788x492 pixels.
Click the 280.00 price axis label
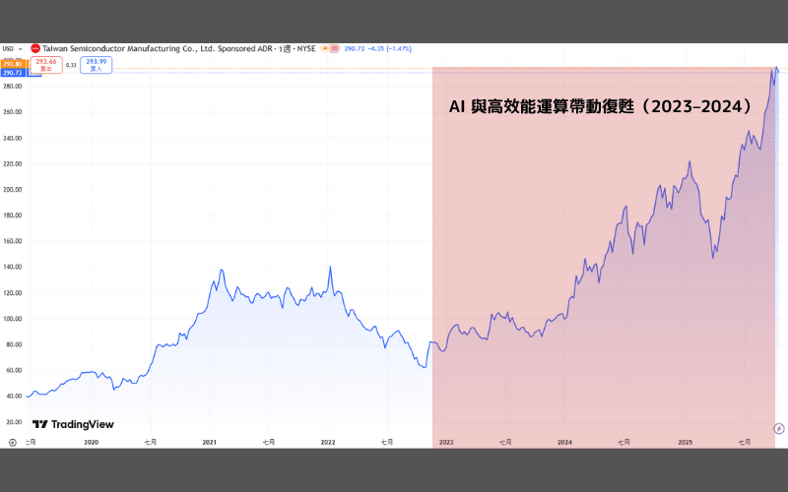pyautogui.click(x=13, y=87)
